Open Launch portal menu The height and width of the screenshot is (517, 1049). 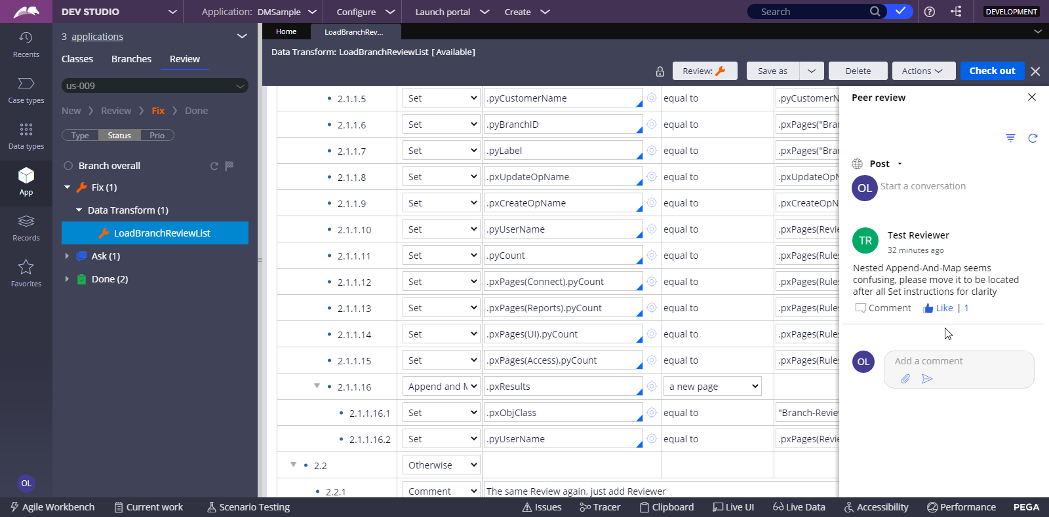(x=452, y=12)
